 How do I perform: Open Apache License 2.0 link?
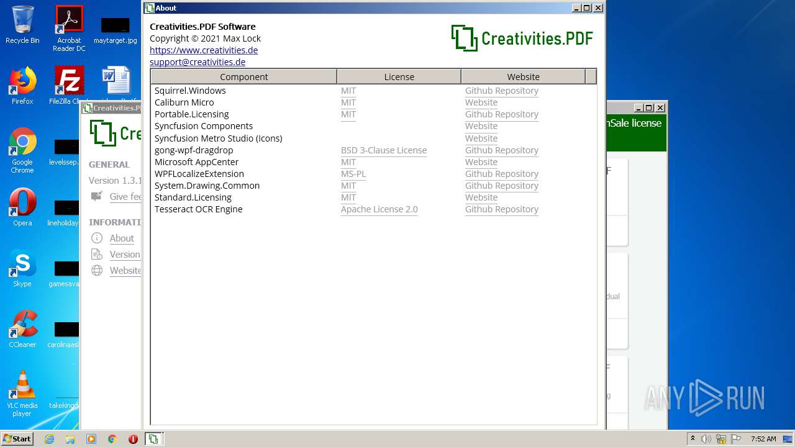tap(379, 209)
